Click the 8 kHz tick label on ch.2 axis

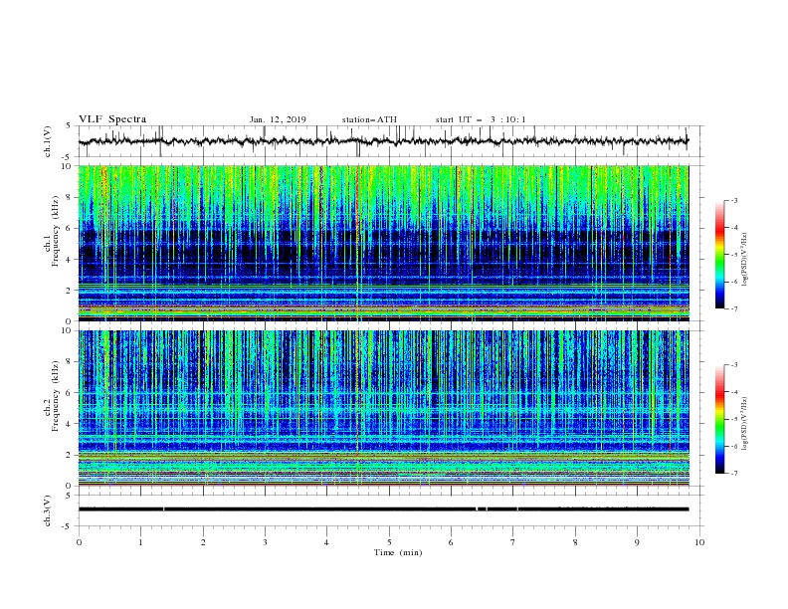pyautogui.click(x=70, y=362)
